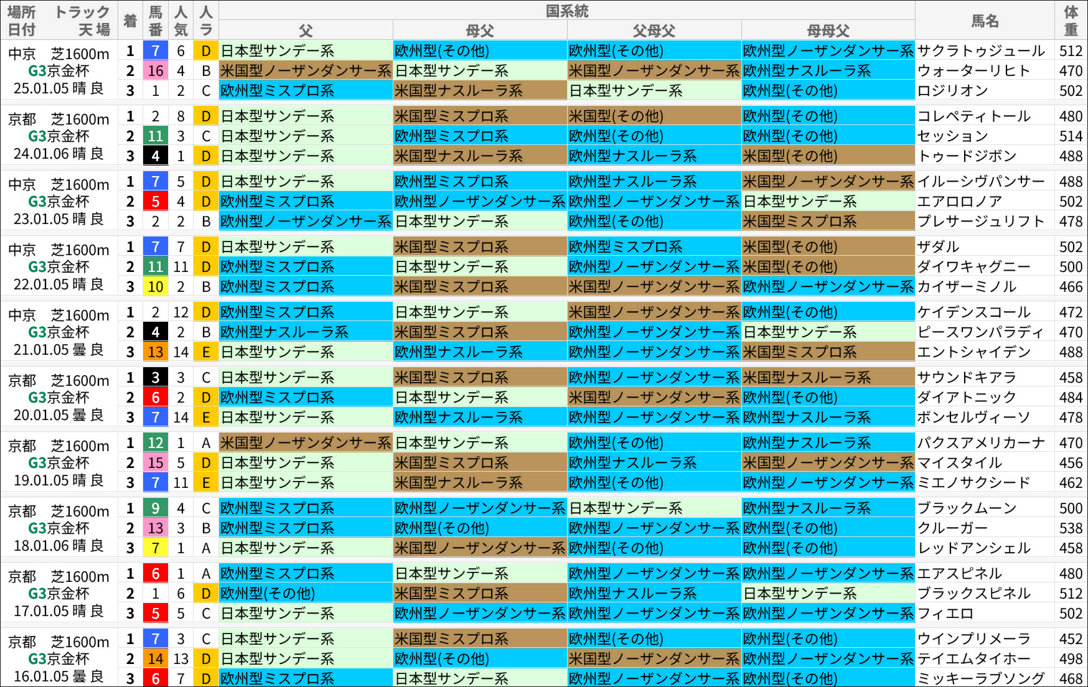Click the pink number 13 swatch for クルーガー
The image size is (1088, 687).
click(x=154, y=528)
